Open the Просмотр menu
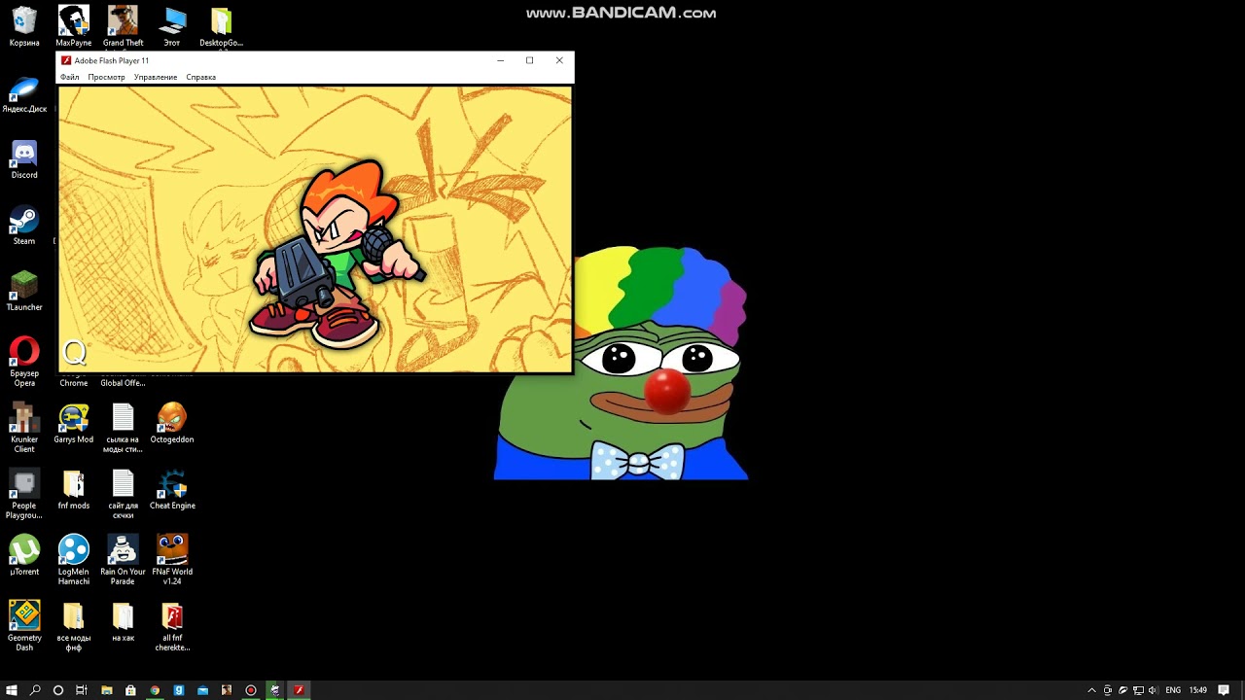This screenshot has height=700, width=1245. click(x=106, y=77)
